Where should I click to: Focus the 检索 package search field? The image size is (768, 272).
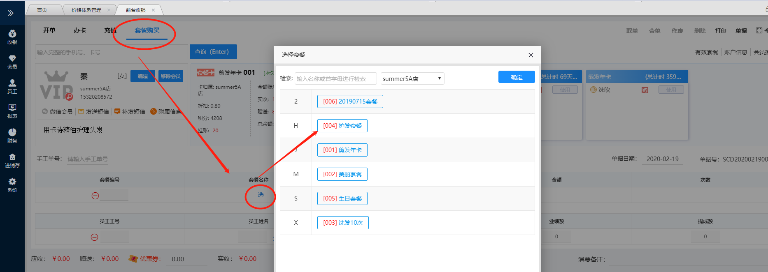pos(335,78)
